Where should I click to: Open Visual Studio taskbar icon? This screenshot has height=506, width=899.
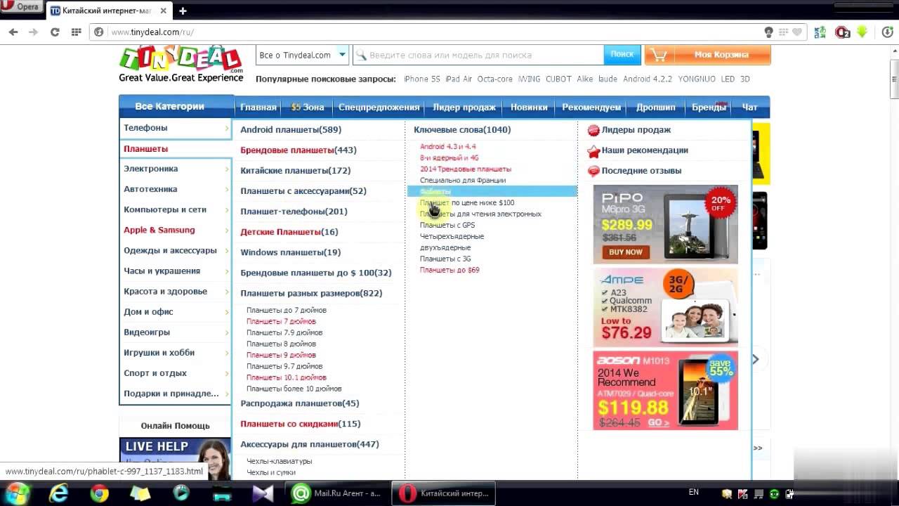click(263, 493)
